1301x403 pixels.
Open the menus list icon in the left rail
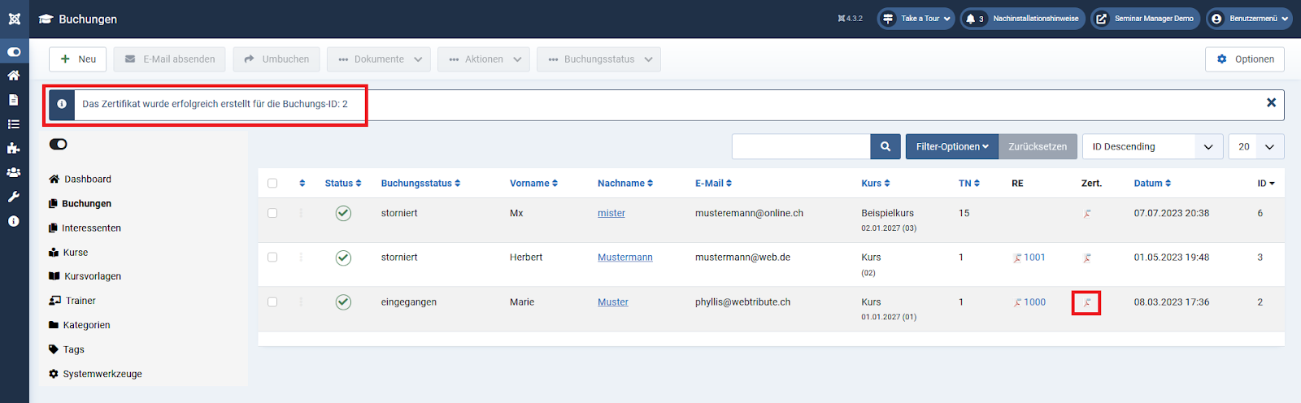[x=14, y=124]
